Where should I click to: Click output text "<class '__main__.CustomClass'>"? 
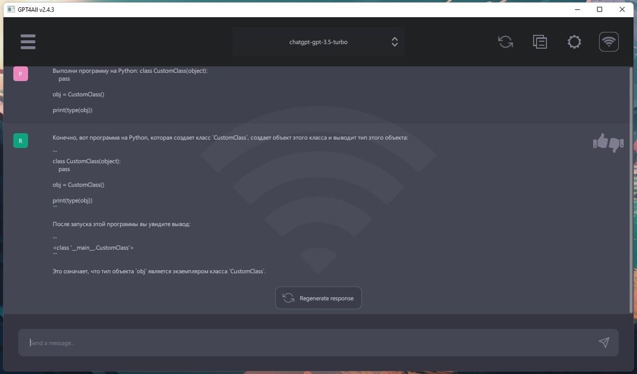(93, 248)
